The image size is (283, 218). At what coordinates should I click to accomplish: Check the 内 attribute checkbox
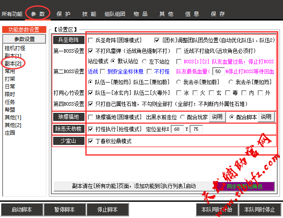[244, 93]
